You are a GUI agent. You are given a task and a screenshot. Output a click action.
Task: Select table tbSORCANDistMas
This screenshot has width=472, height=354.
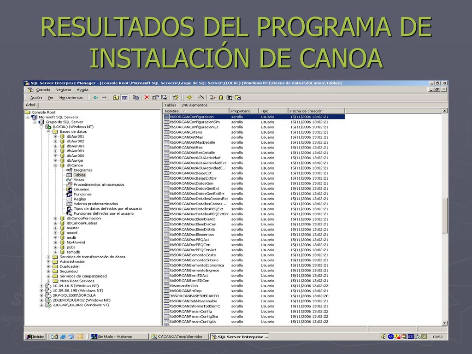point(186,137)
